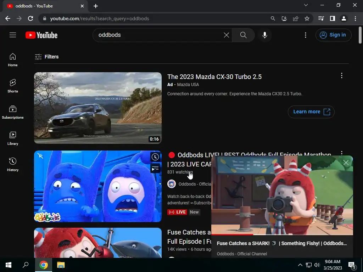
Task: Open Windows taskbar search
Action: (26, 265)
